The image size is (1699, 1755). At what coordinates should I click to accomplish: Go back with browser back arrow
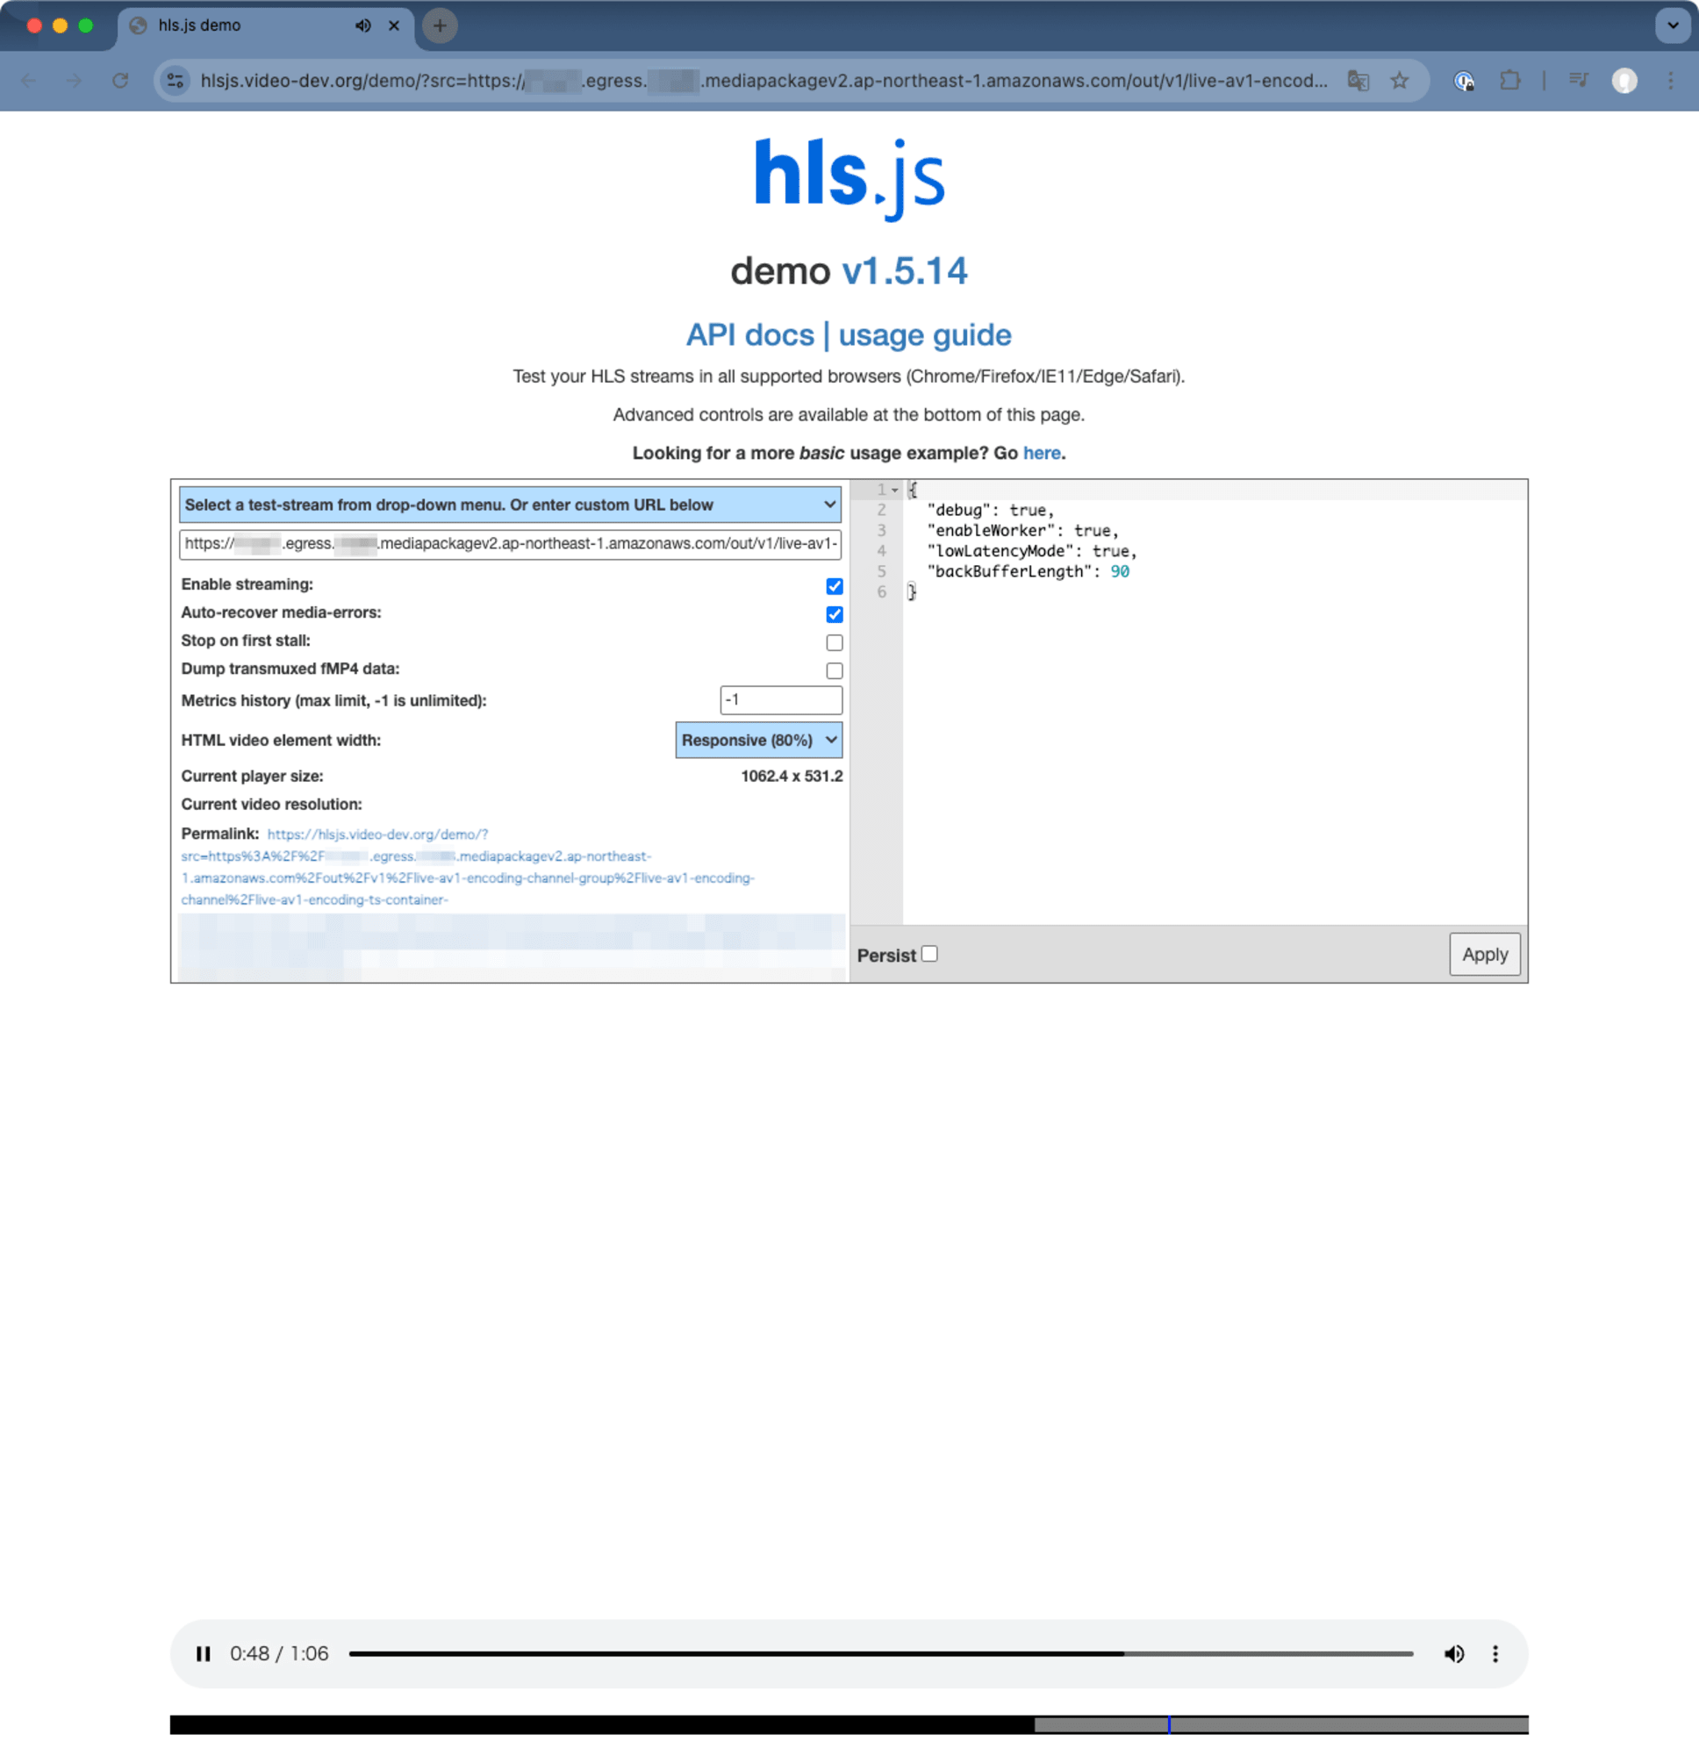[29, 81]
